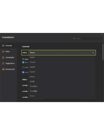Viewport: 104px width, 135px height.
Task: Collapse the Lingua dropdown with the blue arrow
Action: click(x=93, y=53)
